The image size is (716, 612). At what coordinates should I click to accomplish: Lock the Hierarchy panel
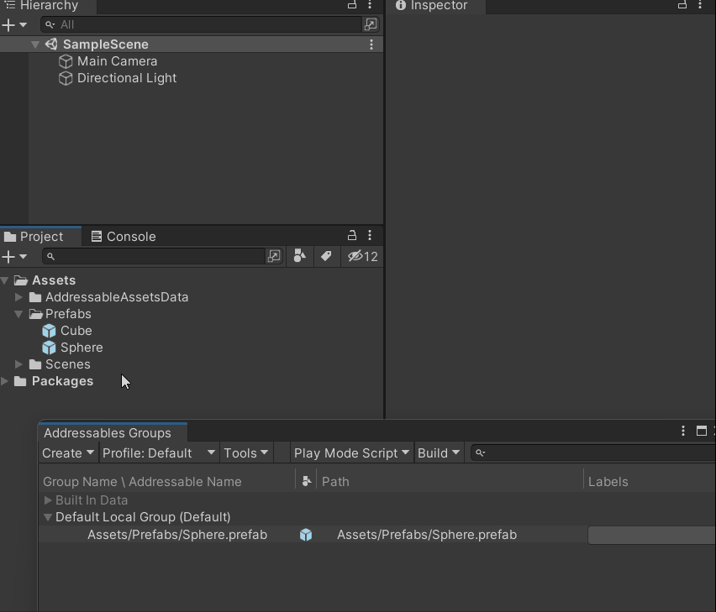click(x=352, y=5)
